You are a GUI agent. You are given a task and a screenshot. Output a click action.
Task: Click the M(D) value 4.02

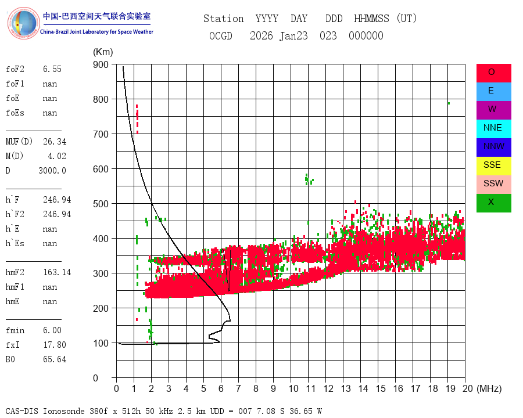coord(57,156)
